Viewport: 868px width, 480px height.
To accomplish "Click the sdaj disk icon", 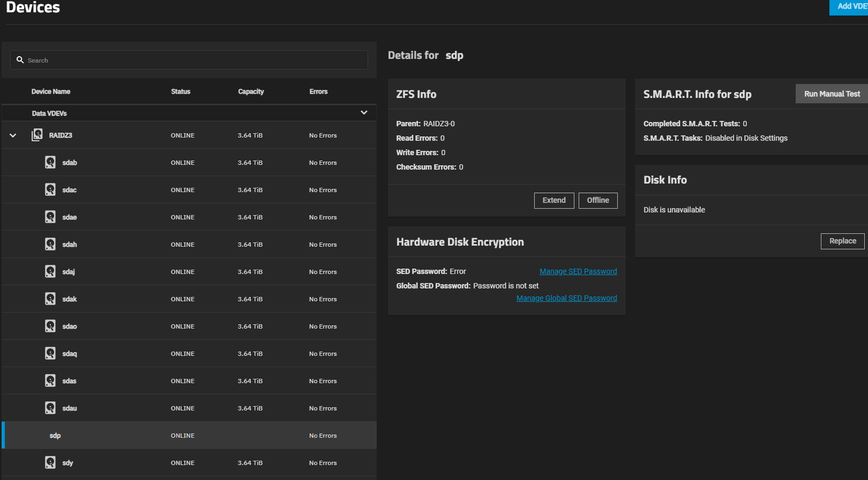I will [50, 271].
